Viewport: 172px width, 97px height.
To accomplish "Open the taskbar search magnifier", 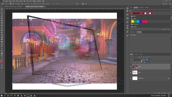I will (x=5, y=96).
